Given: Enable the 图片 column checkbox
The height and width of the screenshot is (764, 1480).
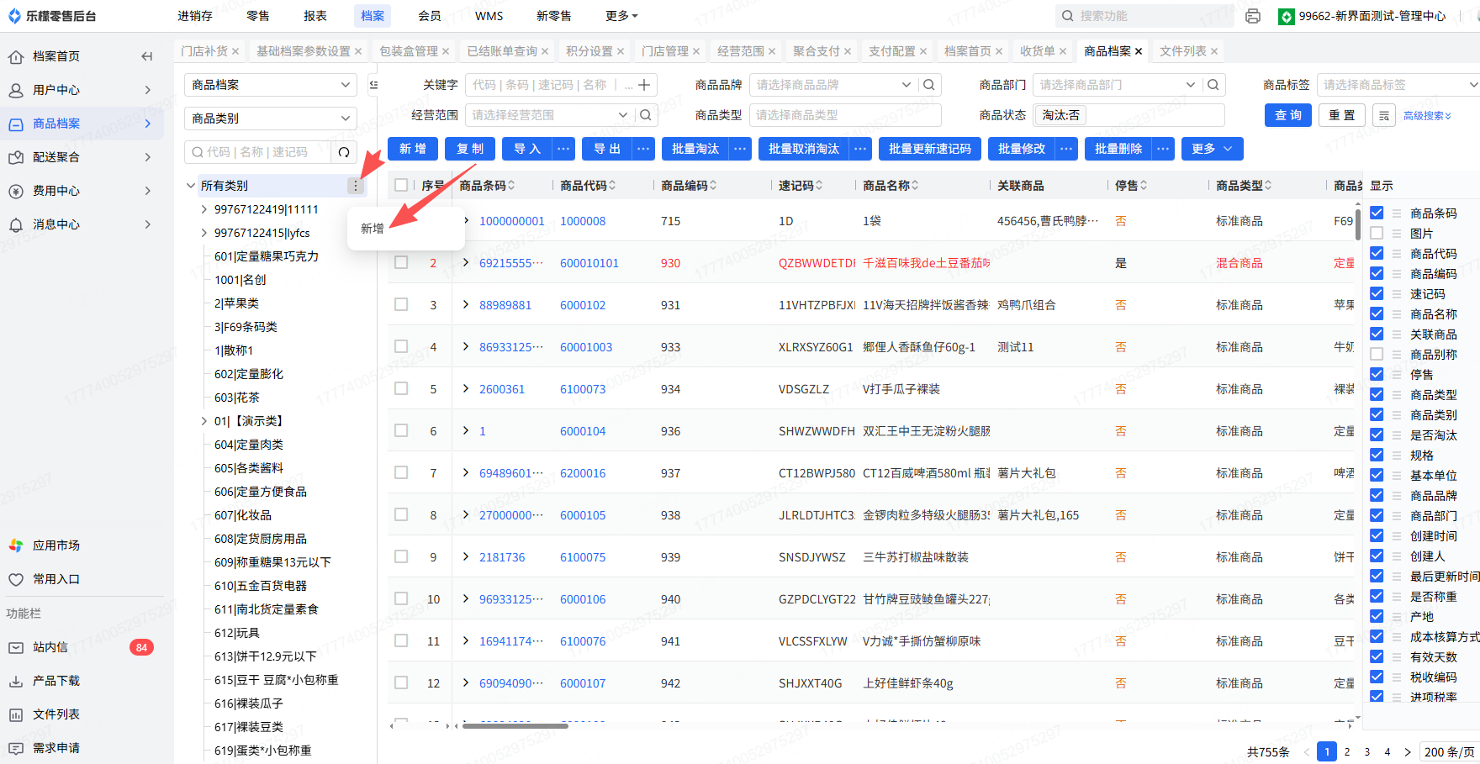Looking at the screenshot, I should point(1377,233).
